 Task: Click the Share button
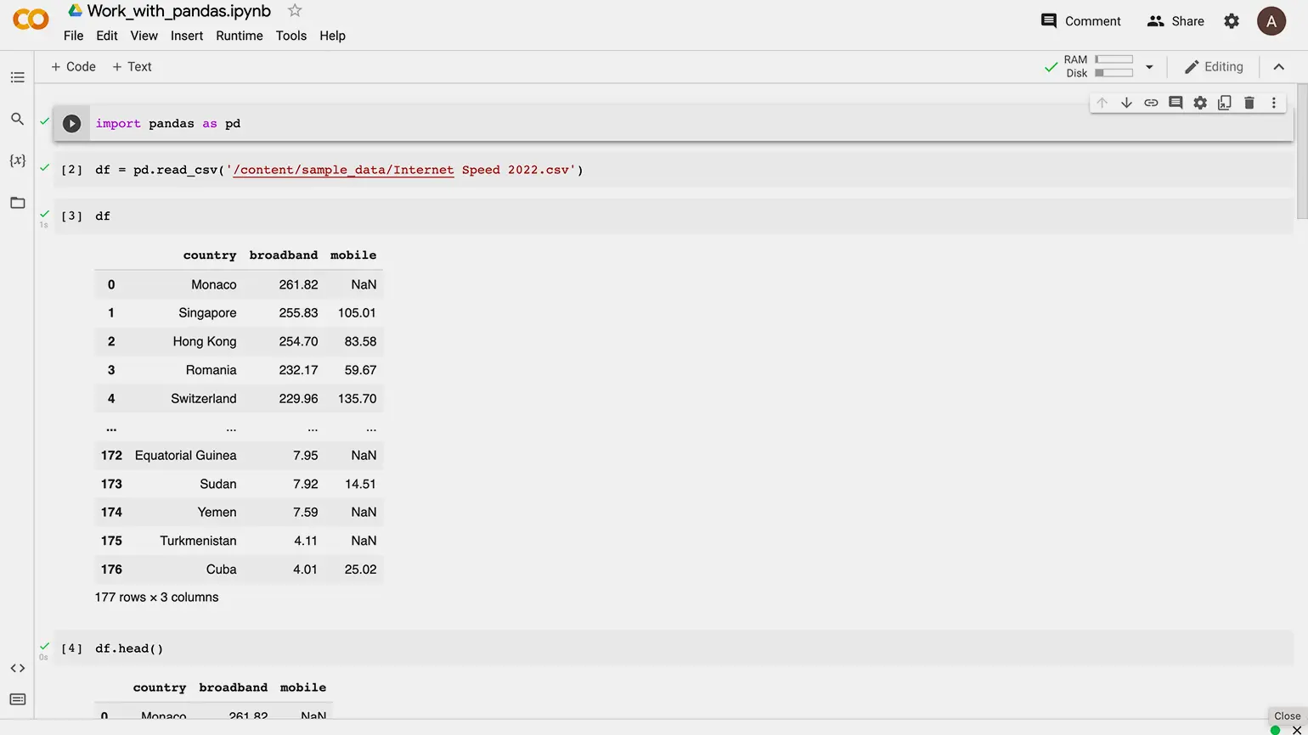pos(1176,21)
